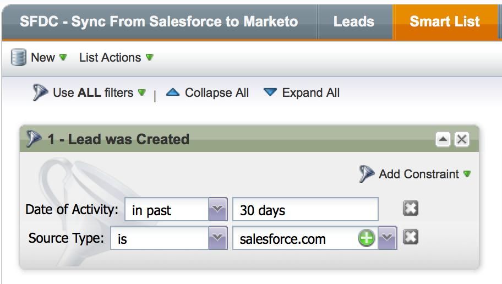502x284 pixels.
Task: Click the 30 days input field
Action: tap(305, 210)
